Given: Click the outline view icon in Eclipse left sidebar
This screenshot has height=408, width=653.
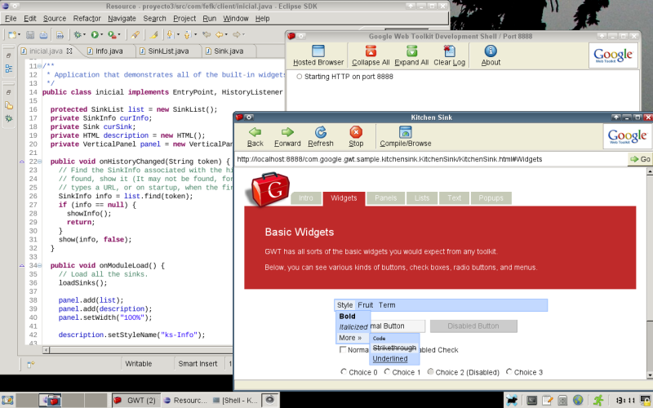Looking at the screenshot, I should 9,69.
